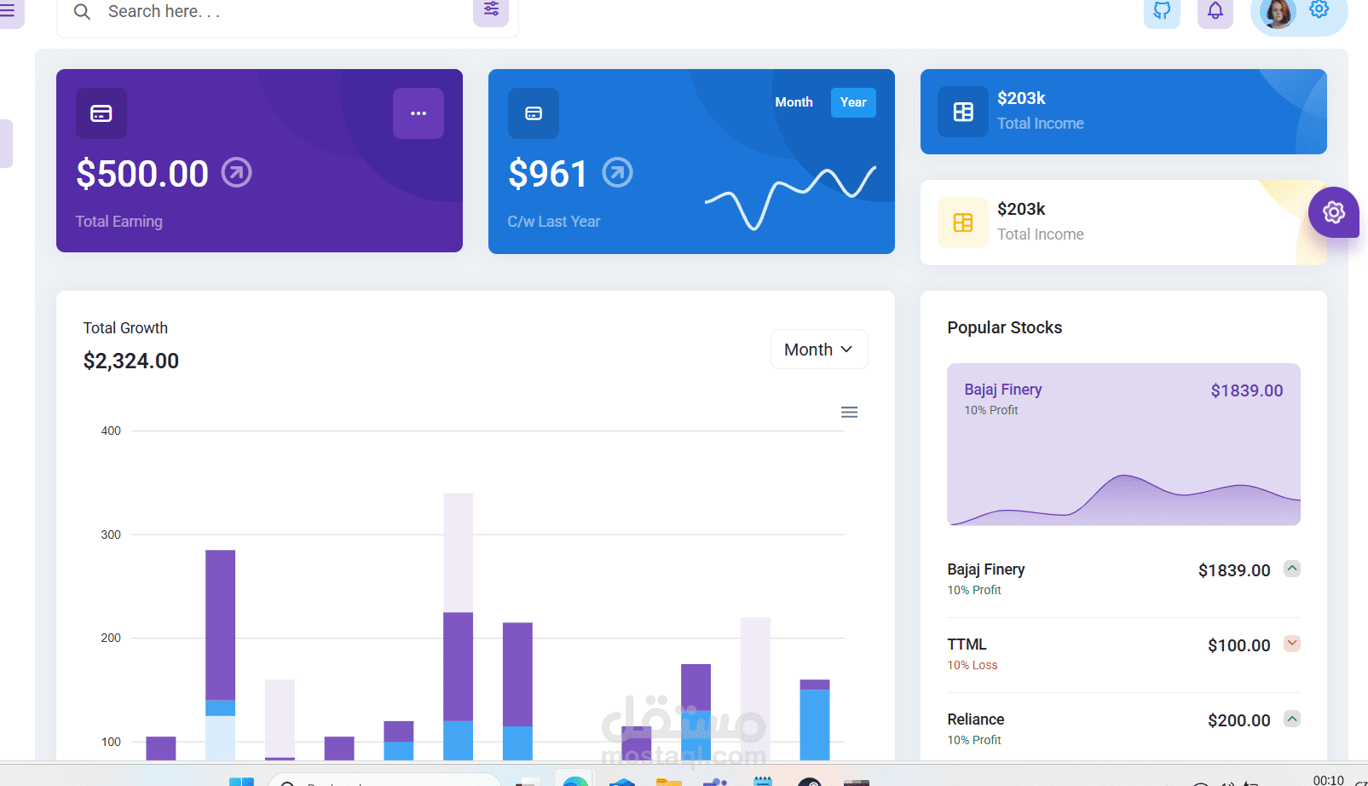Click the $500.00 Total Earning amount
Viewport: 1368px width, 786px height.
coord(142,174)
